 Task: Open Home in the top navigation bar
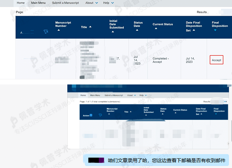click(21, 3)
